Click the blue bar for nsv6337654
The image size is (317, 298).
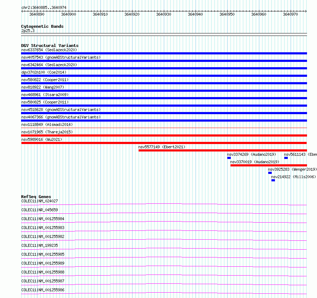164,53
